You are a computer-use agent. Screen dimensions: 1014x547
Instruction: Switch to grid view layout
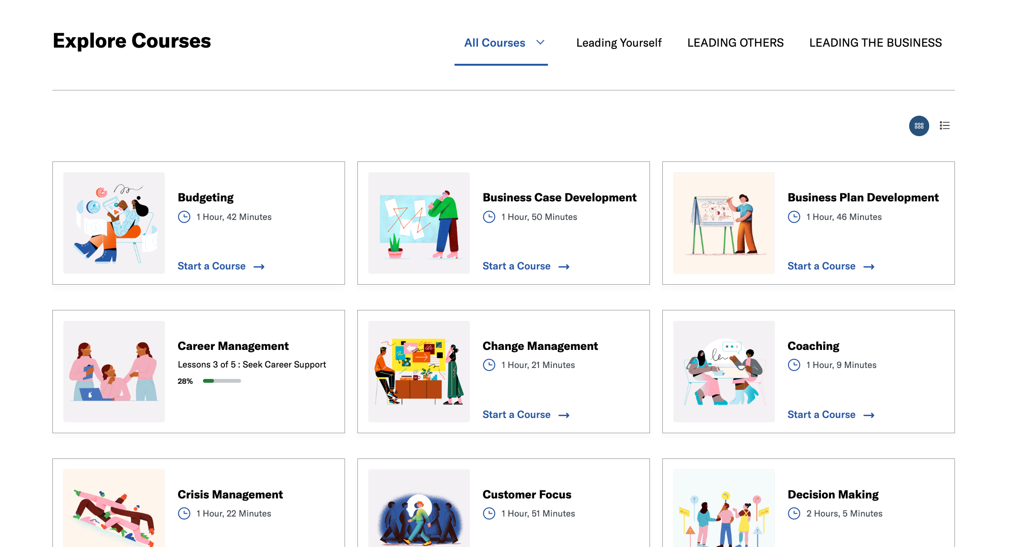(919, 126)
